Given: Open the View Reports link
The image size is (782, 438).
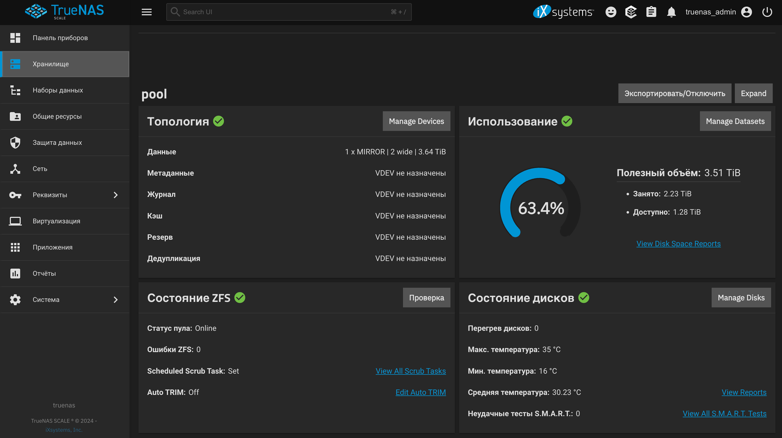Looking at the screenshot, I should pyautogui.click(x=744, y=392).
